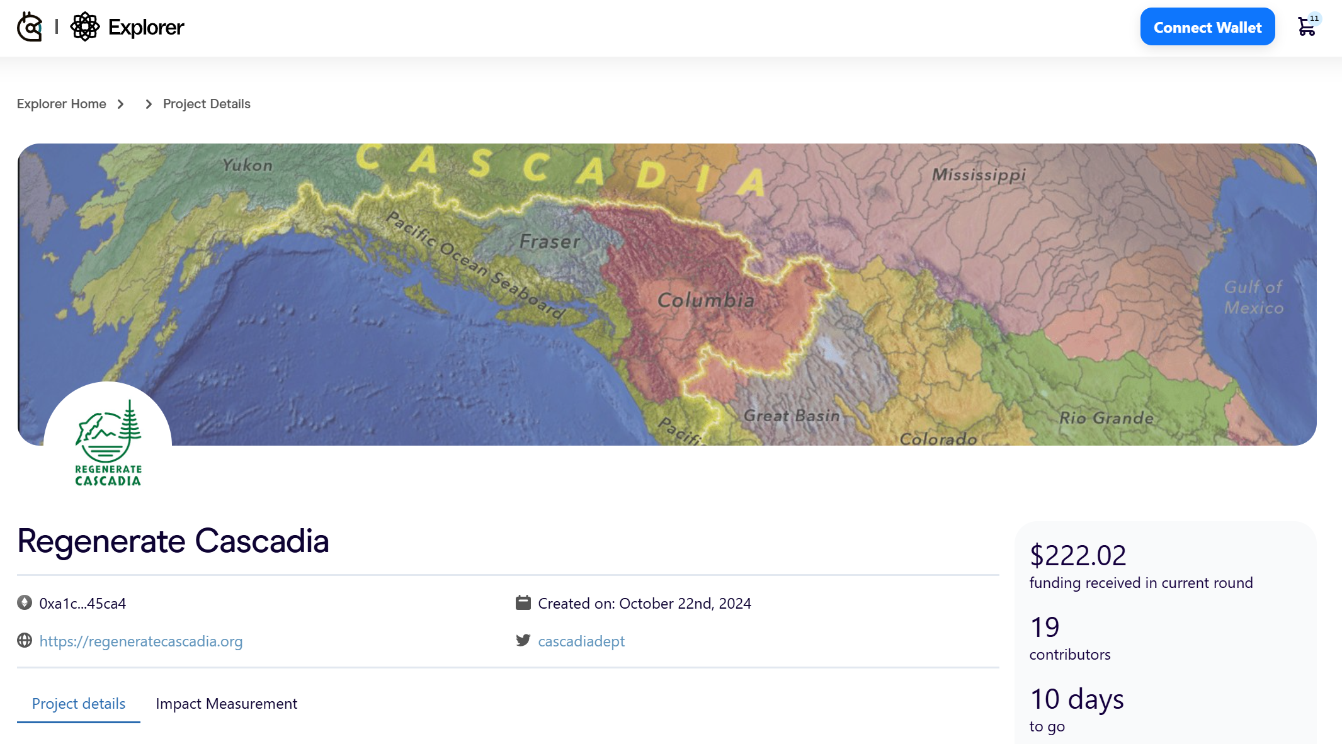This screenshot has height=744, width=1342.
Task: Click the Twitter bird icon near cascadiadept
Action: pos(522,641)
